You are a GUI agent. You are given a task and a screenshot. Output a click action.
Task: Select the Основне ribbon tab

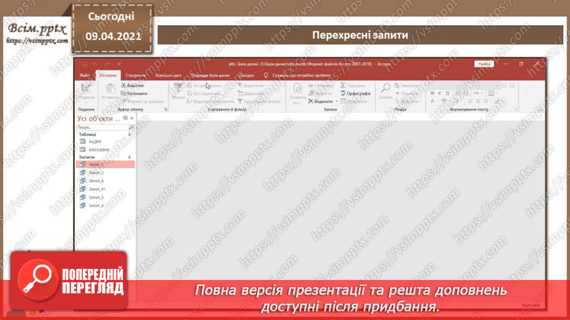tap(108, 75)
